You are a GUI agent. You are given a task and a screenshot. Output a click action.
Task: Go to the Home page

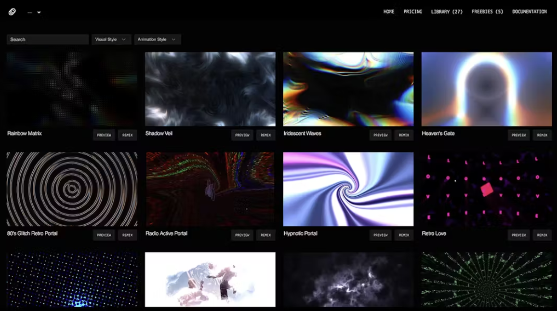(389, 12)
